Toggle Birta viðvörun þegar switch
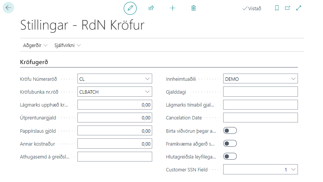The height and width of the screenshot is (182, 323). [230, 131]
